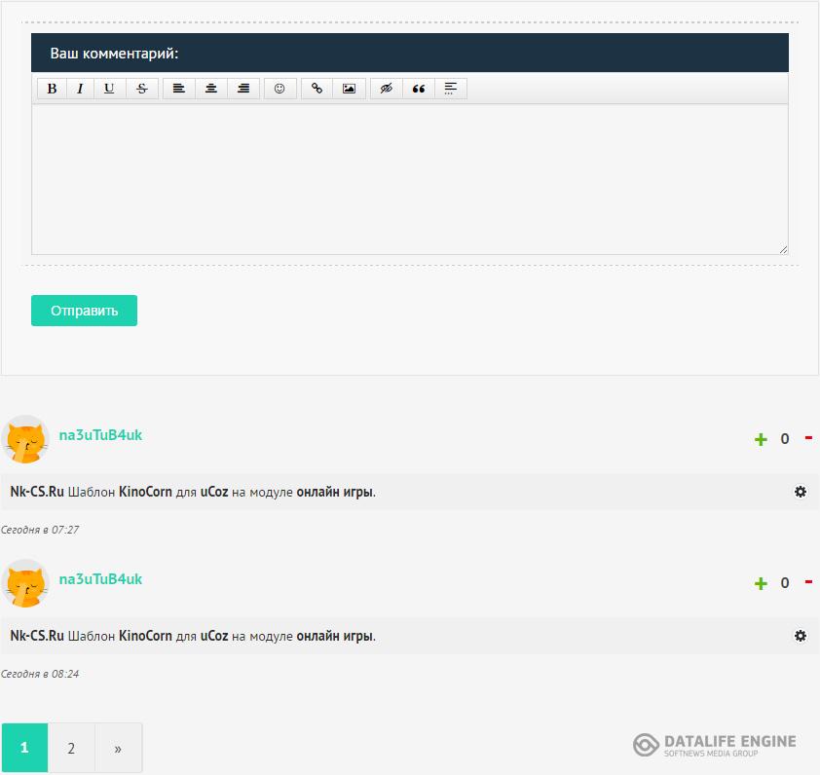Toggle bold formatting in comment editor
This screenshot has width=820, height=775.
click(52, 89)
